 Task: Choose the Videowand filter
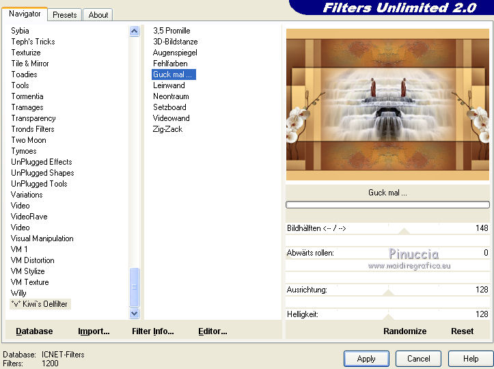(171, 118)
